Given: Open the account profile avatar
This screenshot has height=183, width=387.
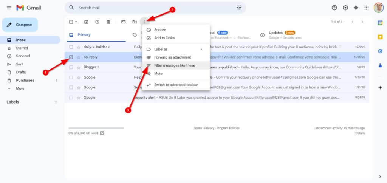Looking at the screenshot, I should coord(378,8).
